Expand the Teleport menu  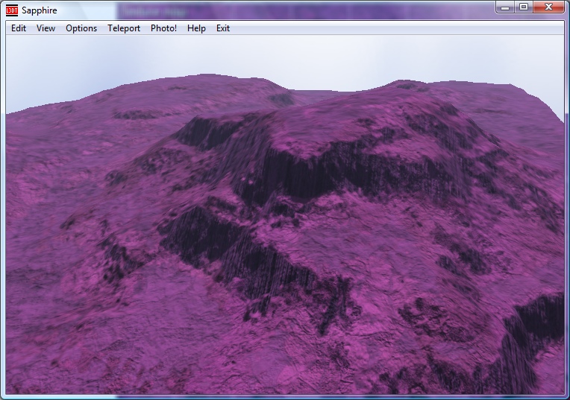124,28
